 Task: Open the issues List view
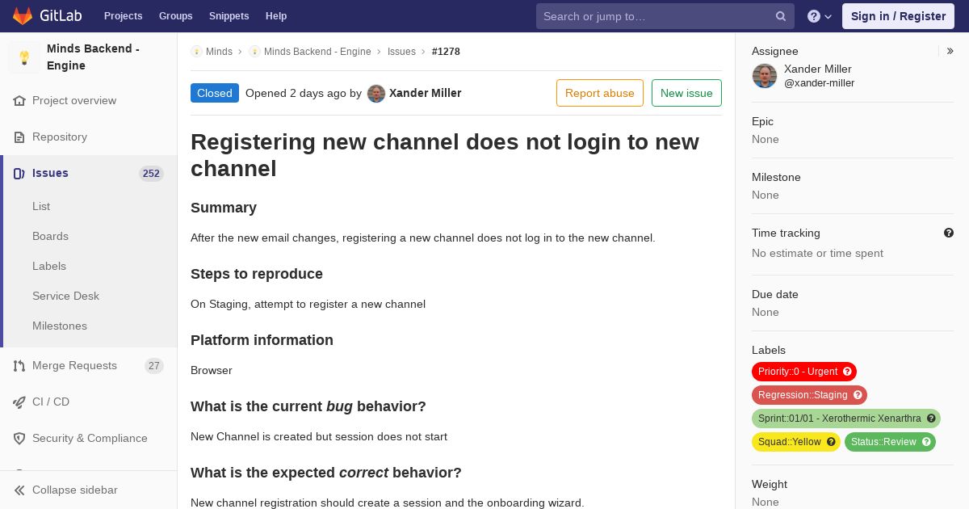tap(41, 207)
